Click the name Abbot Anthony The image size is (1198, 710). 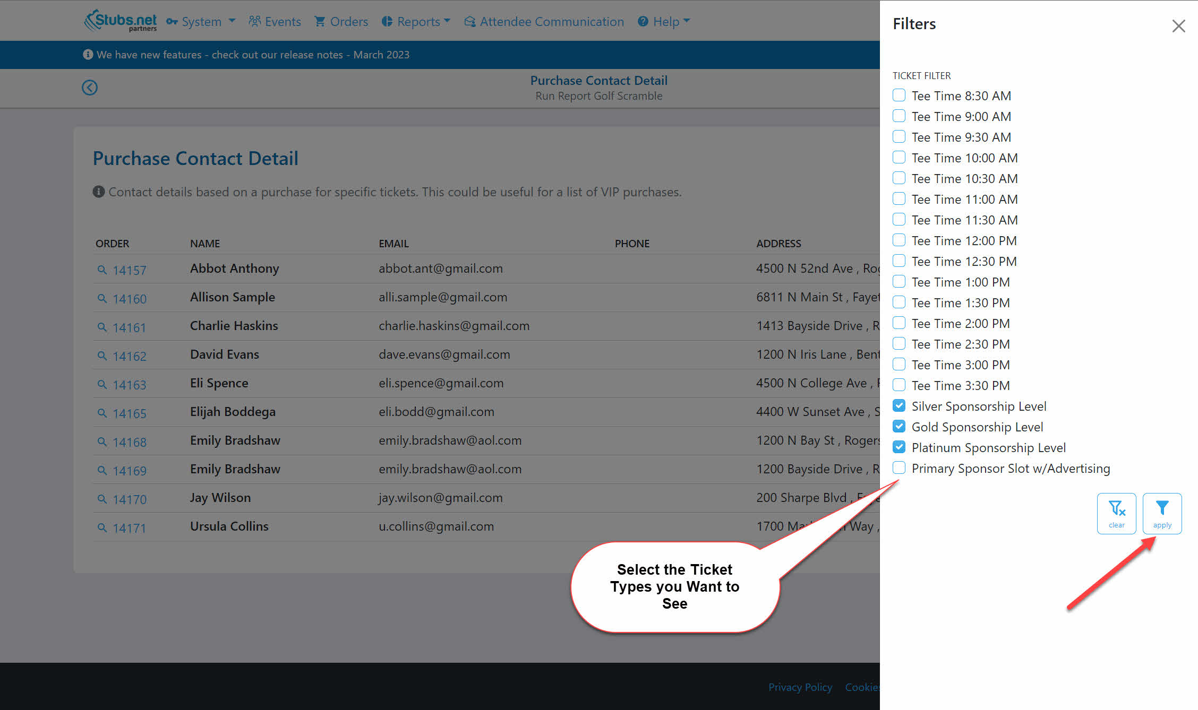pyautogui.click(x=234, y=268)
